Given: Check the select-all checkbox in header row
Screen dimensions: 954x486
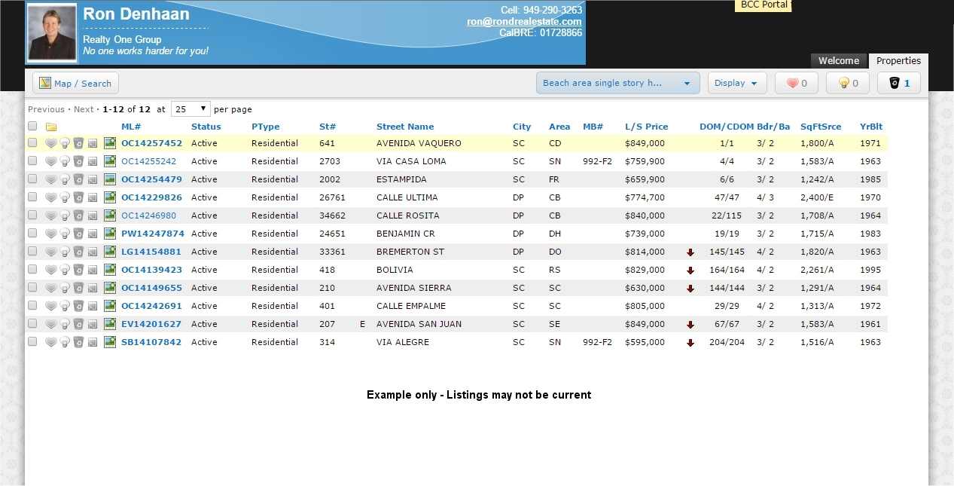Looking at the screenshot, I should coord(32,126).
